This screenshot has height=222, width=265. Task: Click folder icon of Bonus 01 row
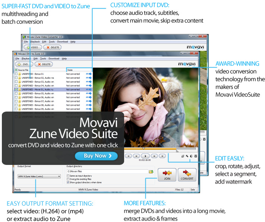point(20,74)
